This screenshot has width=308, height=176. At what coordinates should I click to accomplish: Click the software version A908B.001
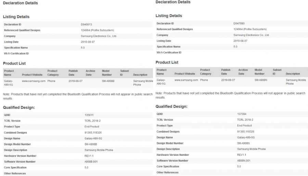[x=91, y=162]
